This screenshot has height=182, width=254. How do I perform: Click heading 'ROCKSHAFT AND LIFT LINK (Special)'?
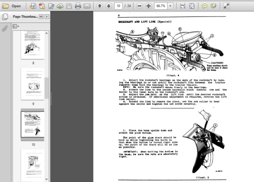pos(145,22)
